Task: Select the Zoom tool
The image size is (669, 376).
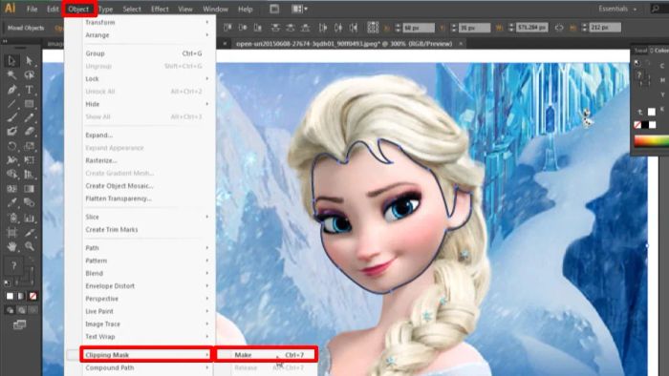Action: click(29, 246)
